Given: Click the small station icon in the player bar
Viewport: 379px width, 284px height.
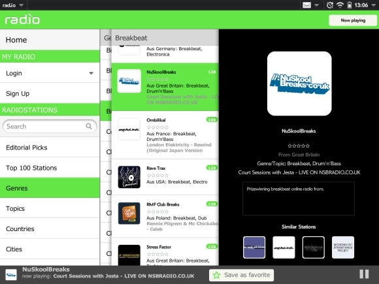Looking at the screenshot, I should [11, 275].
